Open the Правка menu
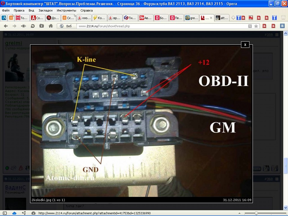Screen dimensions: 288x216 click(x=19, y=10)
